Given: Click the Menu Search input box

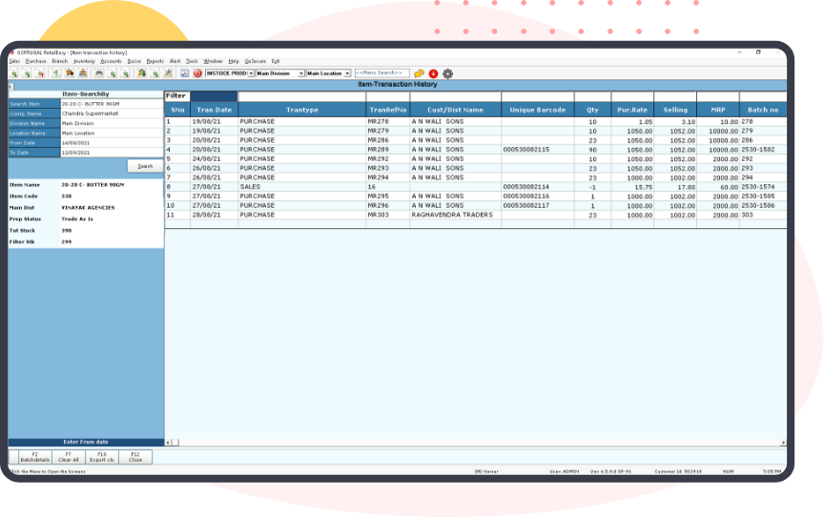Looking at the screenshot, I should (x=381, y=73).
